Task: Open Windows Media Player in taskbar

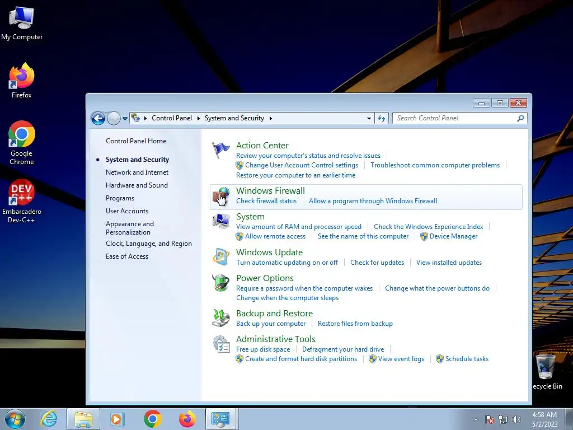Action: click(117, 419)
